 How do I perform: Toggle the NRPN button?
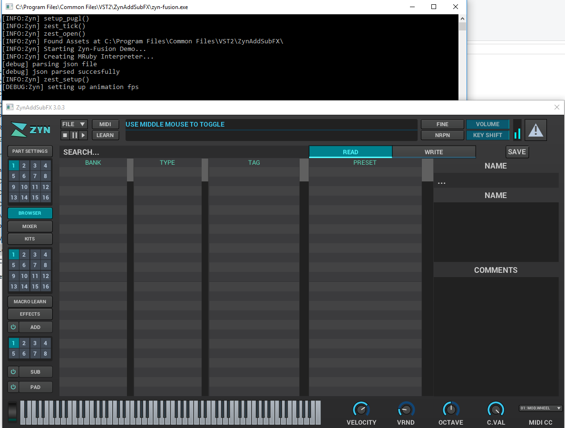[442, 135]
